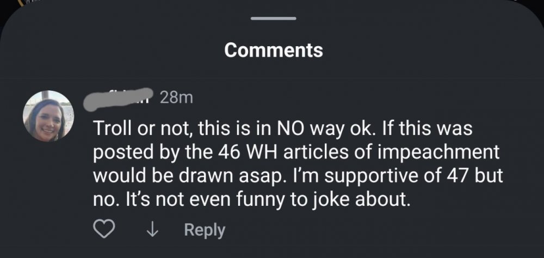The width and height of the screenshot is (544, 258).
Task: Open the commenter's profile picture
Action: 48,115
